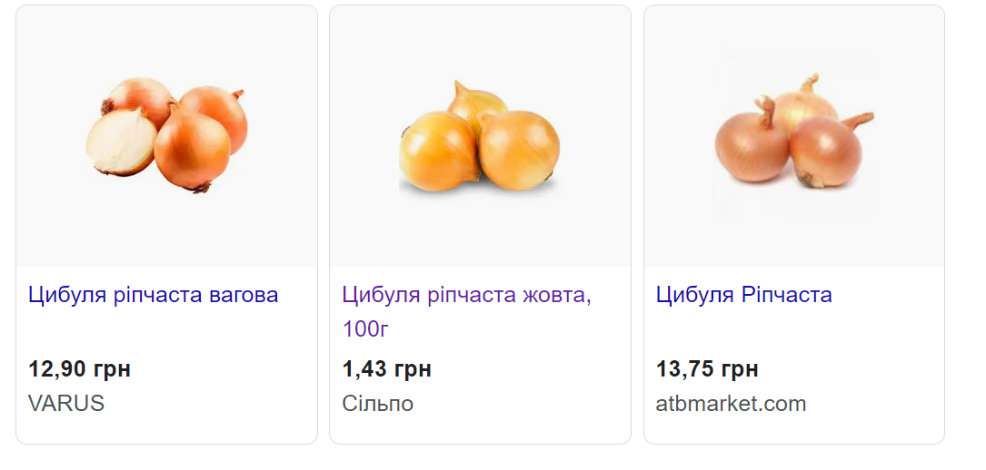This screenshot has height=470, width=986.
Task: Open the Сільпо yellow onion photo
Action: pyautogui.click(x=480, y=136)
